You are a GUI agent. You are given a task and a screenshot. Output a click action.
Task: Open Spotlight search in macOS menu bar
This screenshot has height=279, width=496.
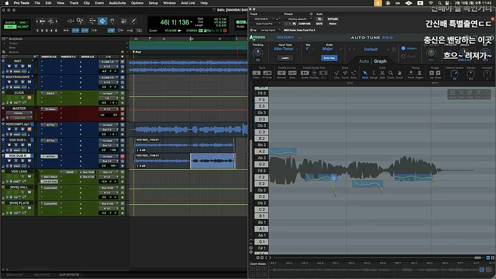coord(439,3)
